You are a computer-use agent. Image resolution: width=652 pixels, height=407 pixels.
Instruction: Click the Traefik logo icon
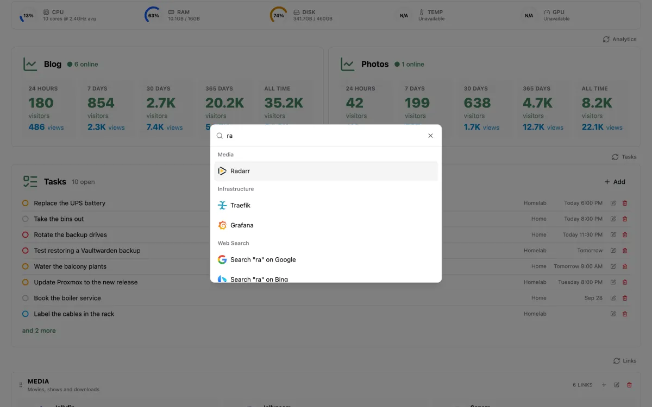(x=222, y=206)
